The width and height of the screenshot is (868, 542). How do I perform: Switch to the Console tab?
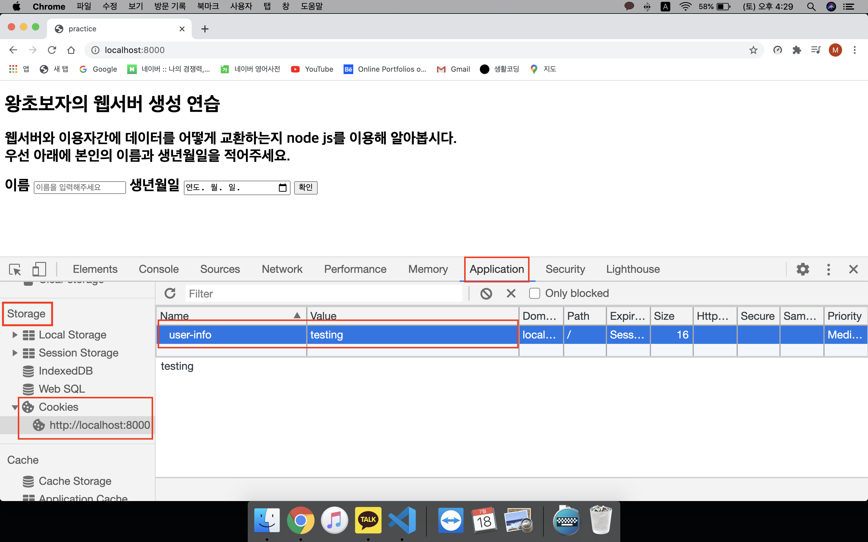(159, 269)
